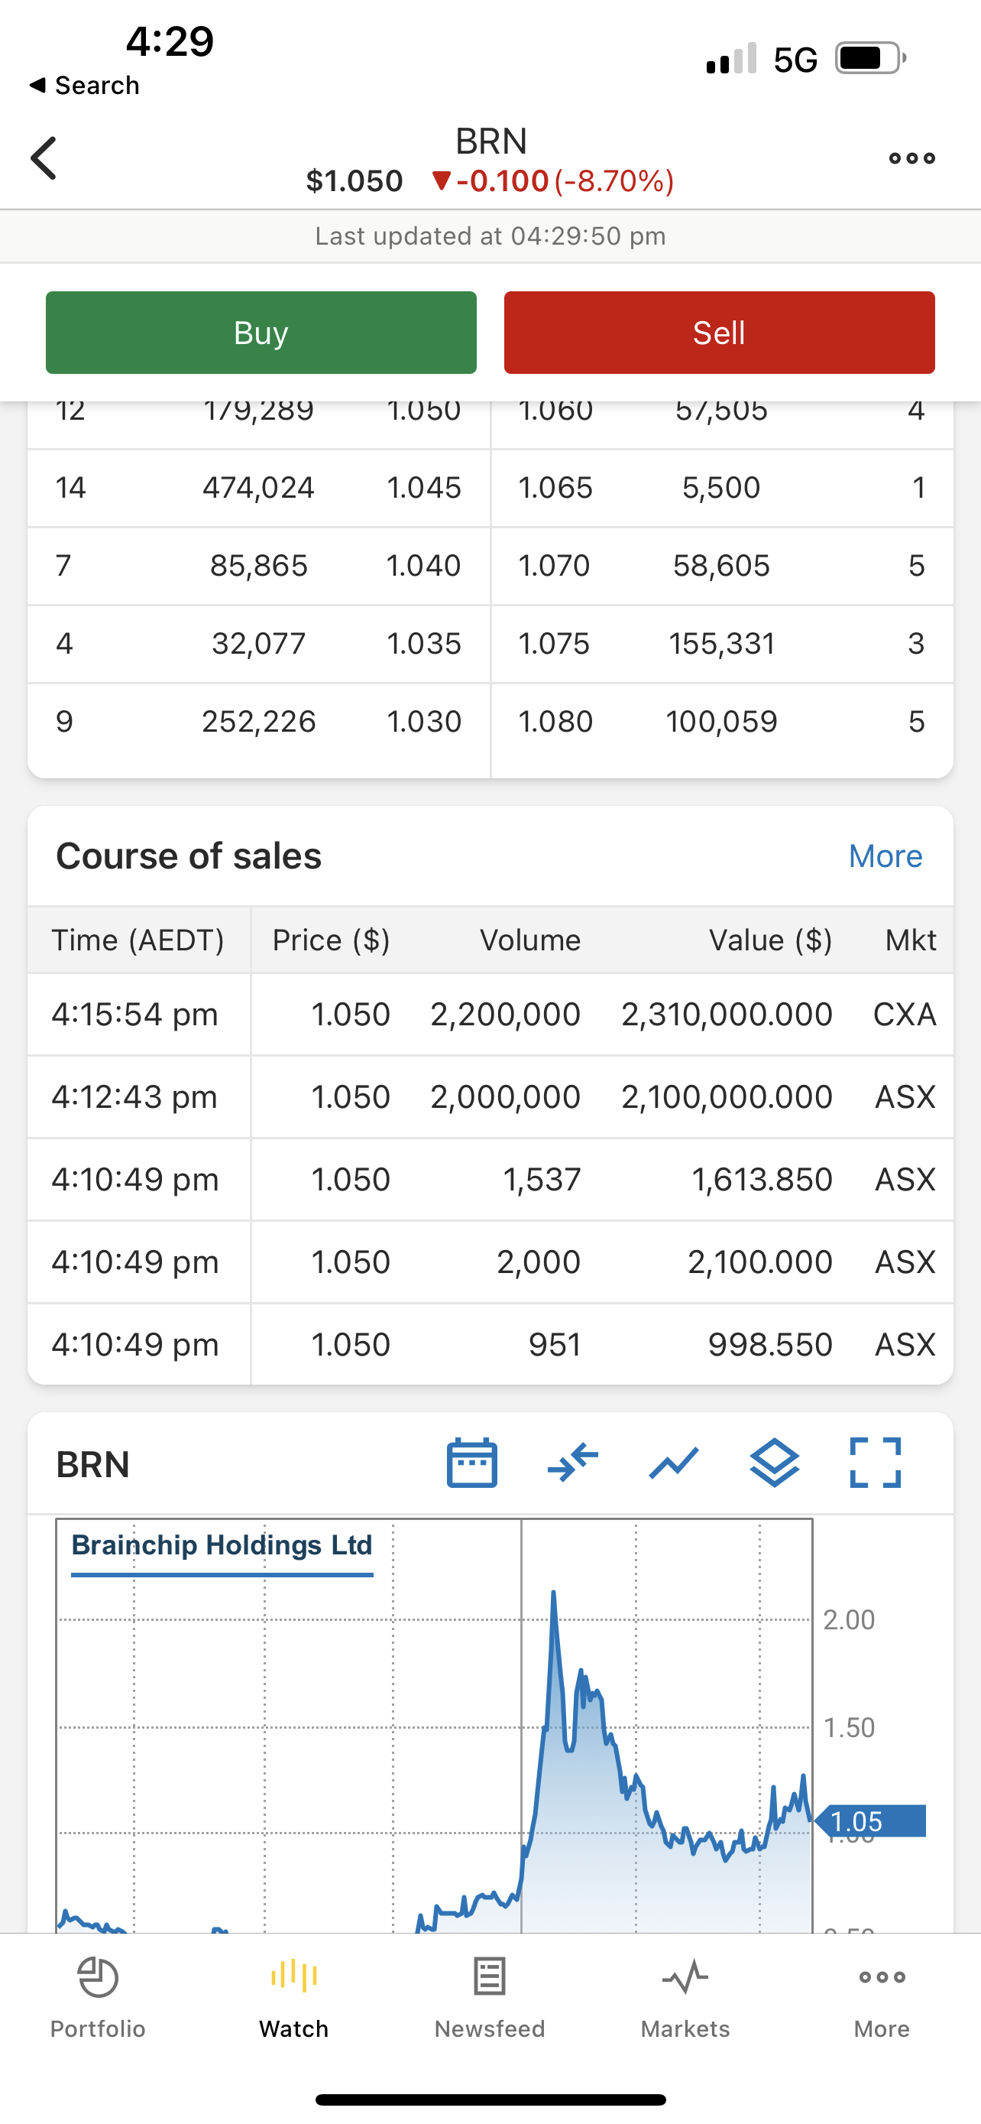The width and height of the screenshot is (981, 2124).
Task: Switch to the Newsfeed tab
Action: pyautogui.click(x=489, y=1997)
